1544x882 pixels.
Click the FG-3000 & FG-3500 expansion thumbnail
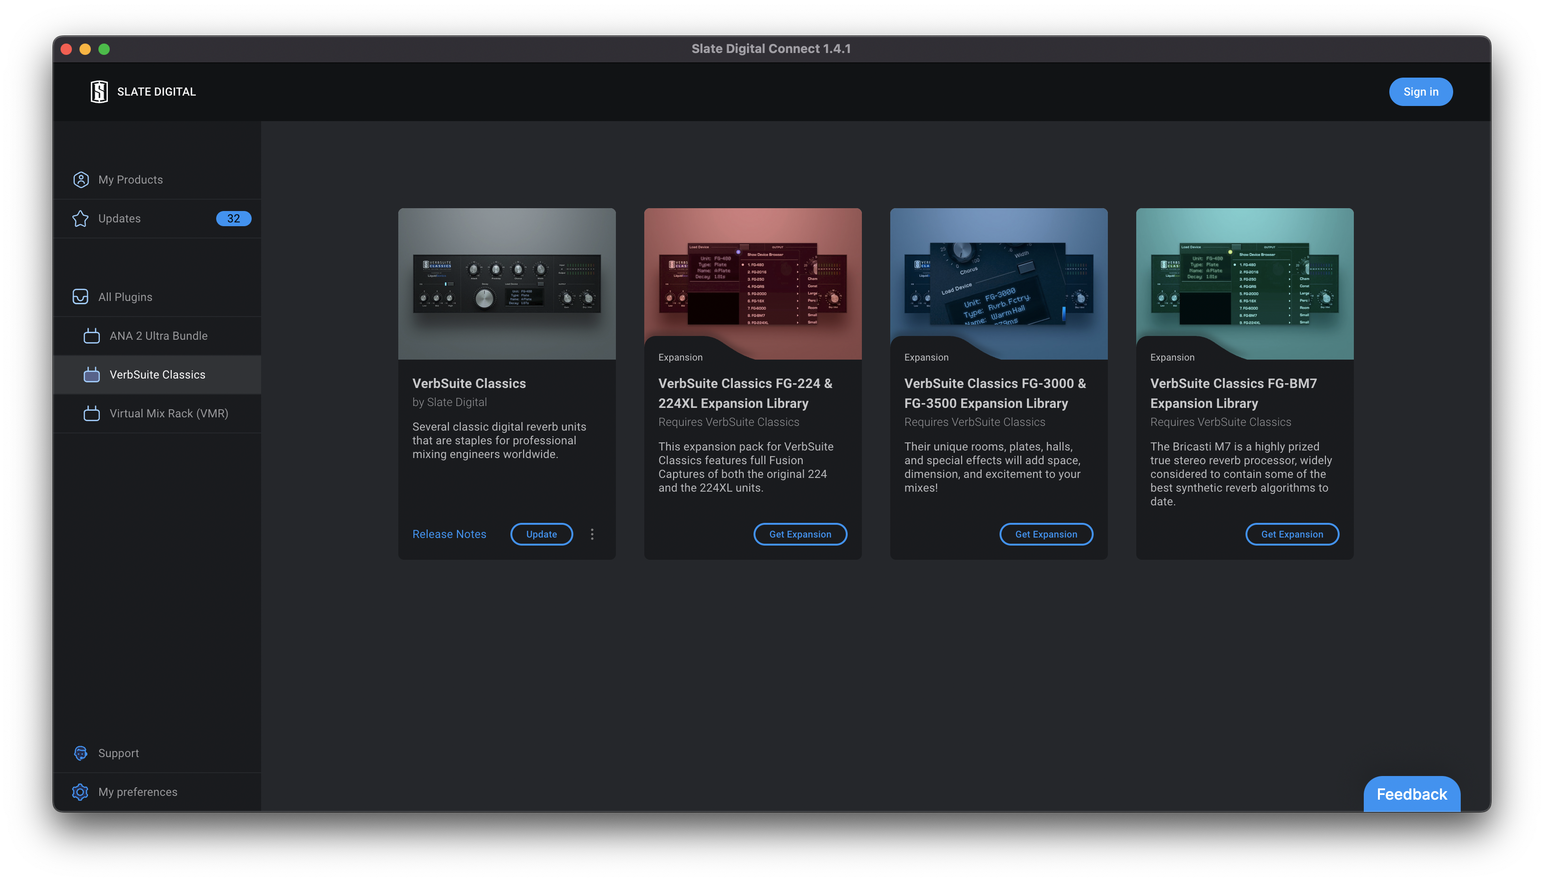pyautogui.click(x=999, y=283)
